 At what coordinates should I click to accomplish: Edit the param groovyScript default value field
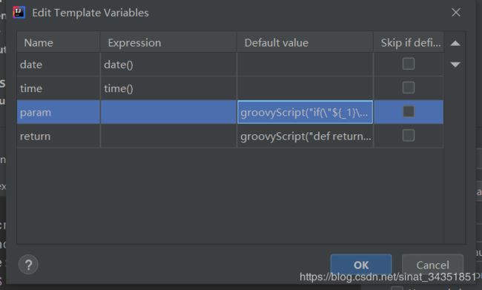tap(305, 112)
